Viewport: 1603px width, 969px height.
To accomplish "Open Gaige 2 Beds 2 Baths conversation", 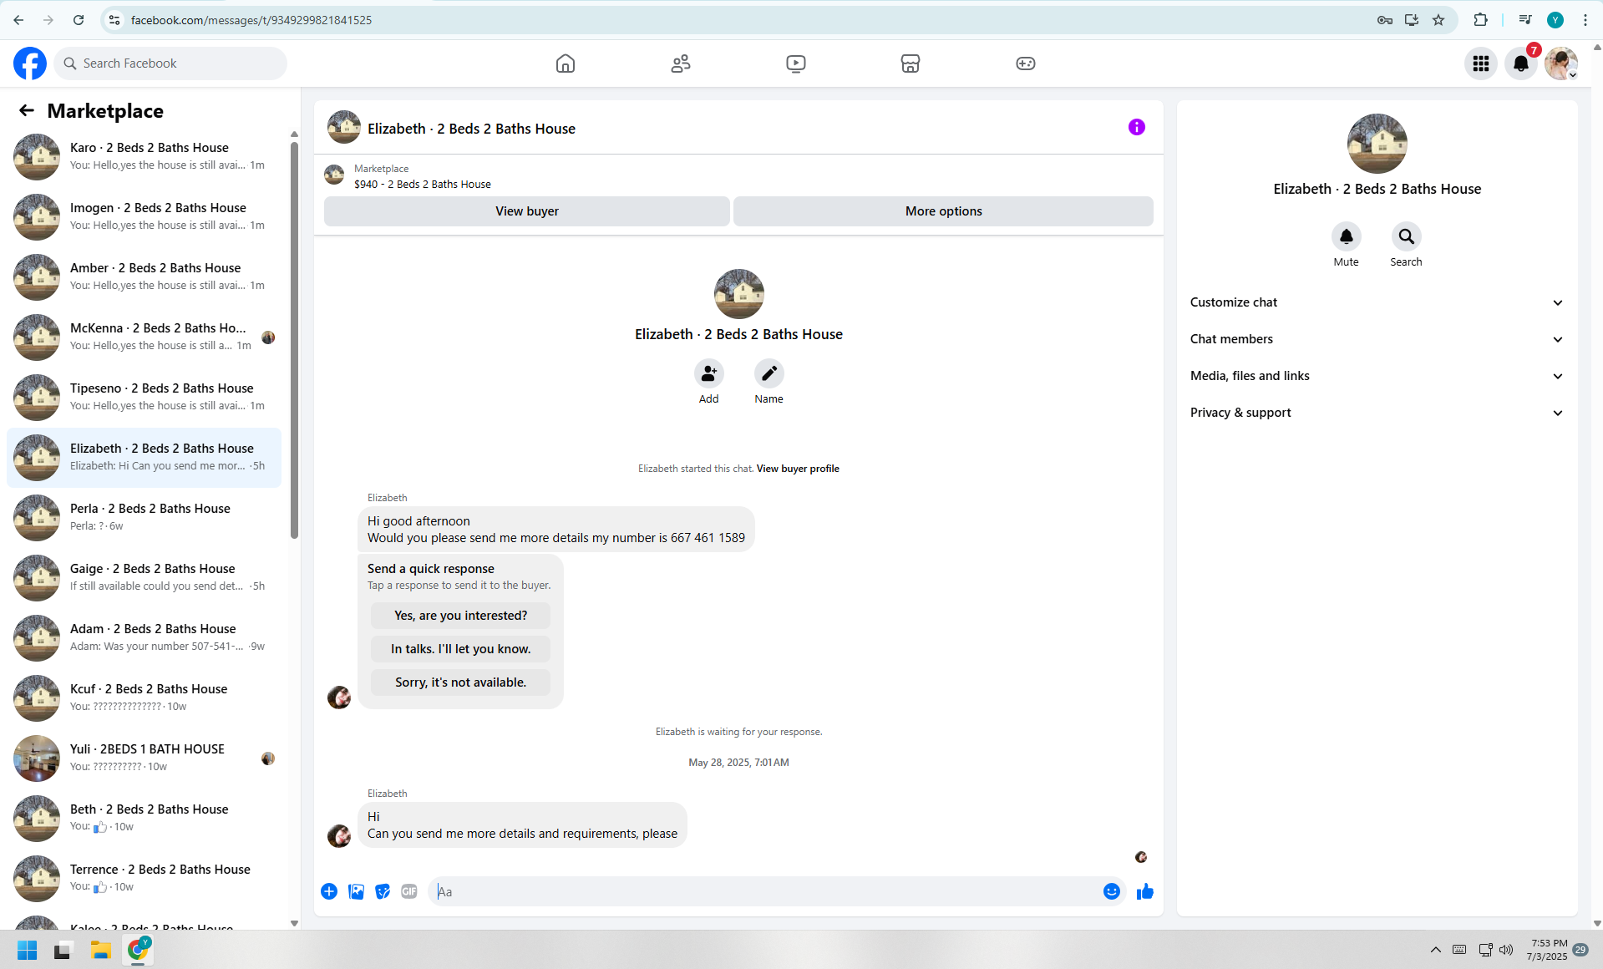I will (x=144, y=578).
